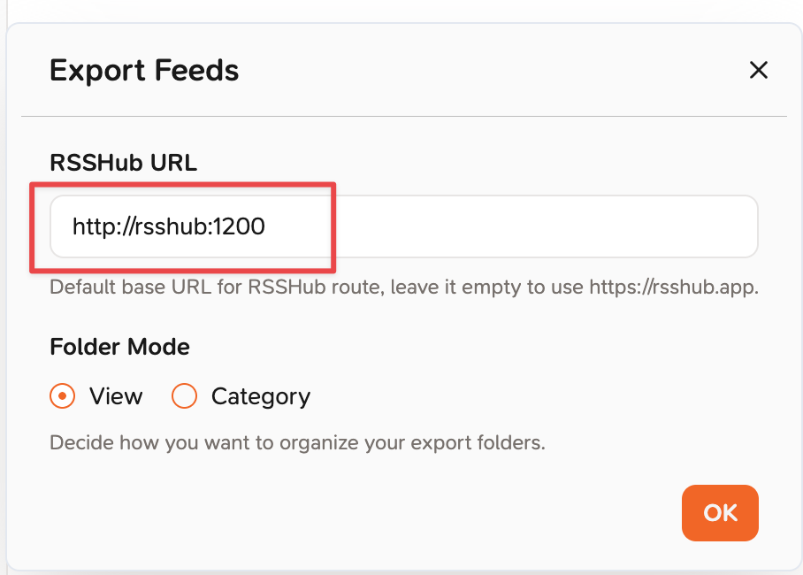
Task: Select the Category radio button
Action: pyautogui.click(x=184, y=396)
